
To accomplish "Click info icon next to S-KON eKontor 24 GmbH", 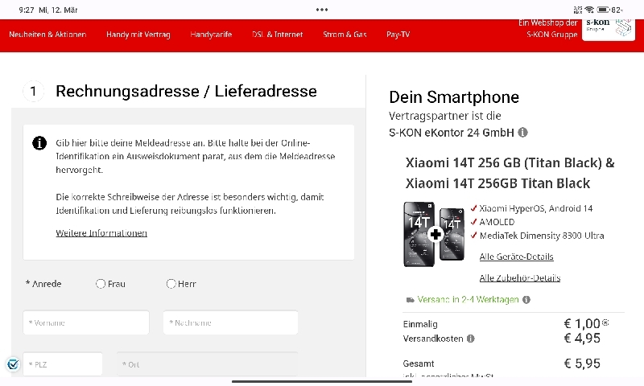I will coord(522,133).
